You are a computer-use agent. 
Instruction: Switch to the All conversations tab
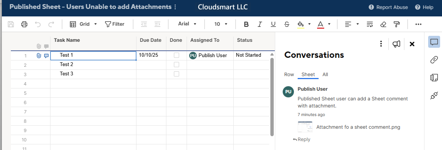[325, 75]
